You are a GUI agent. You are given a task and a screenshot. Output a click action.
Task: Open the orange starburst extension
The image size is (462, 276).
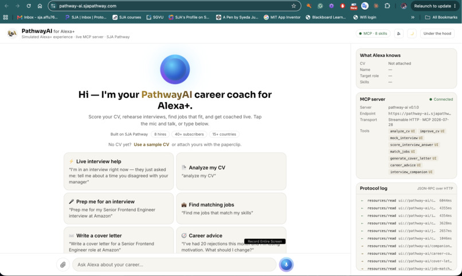[376, 6]
